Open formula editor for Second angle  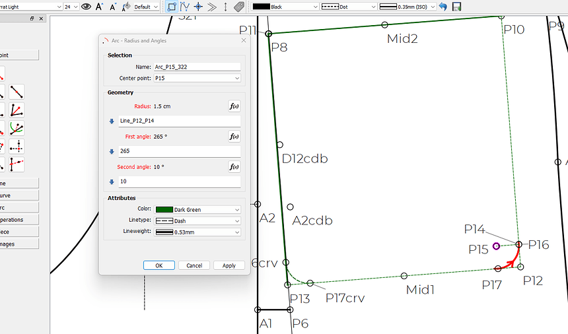point(234,167)
